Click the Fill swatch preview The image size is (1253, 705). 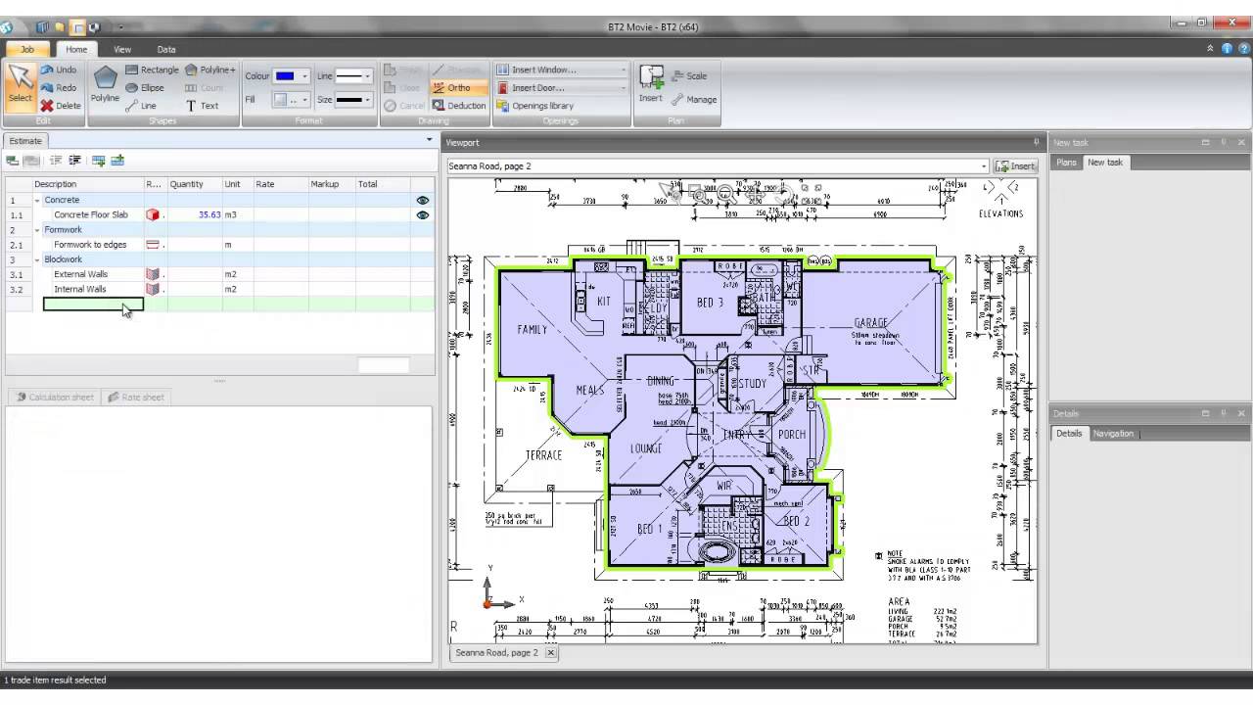(282, 100)
